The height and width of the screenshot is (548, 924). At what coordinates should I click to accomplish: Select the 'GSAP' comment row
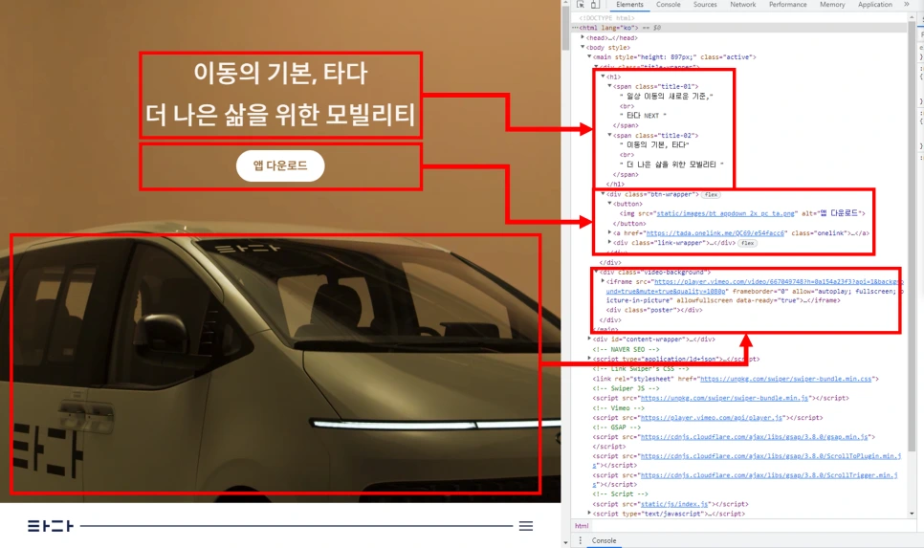(616, 427)
